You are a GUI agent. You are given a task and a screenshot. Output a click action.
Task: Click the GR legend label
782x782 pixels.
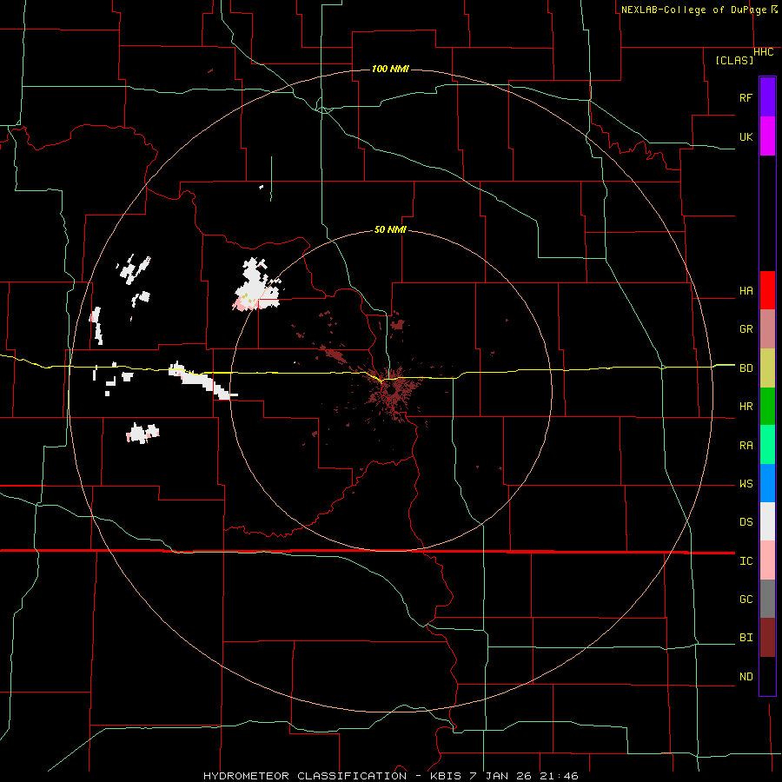point(746,329)
